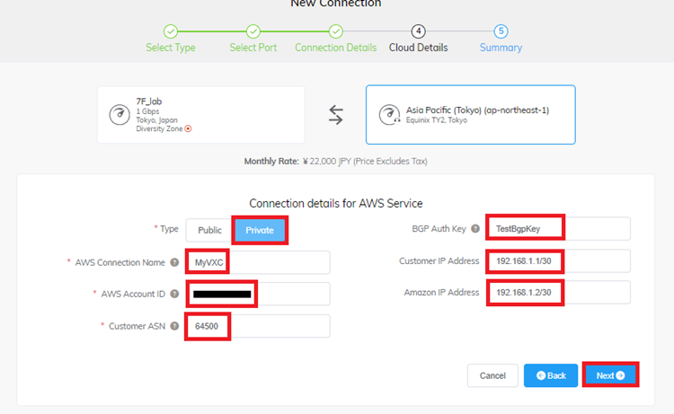
Task: Click the Select Port step checkmark icon
Action: (x=253, y=31)
